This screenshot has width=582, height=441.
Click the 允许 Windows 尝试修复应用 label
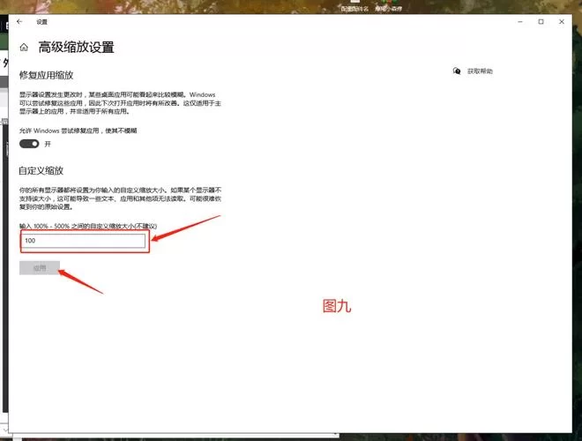pyautogui.click(x=78, y=131)
